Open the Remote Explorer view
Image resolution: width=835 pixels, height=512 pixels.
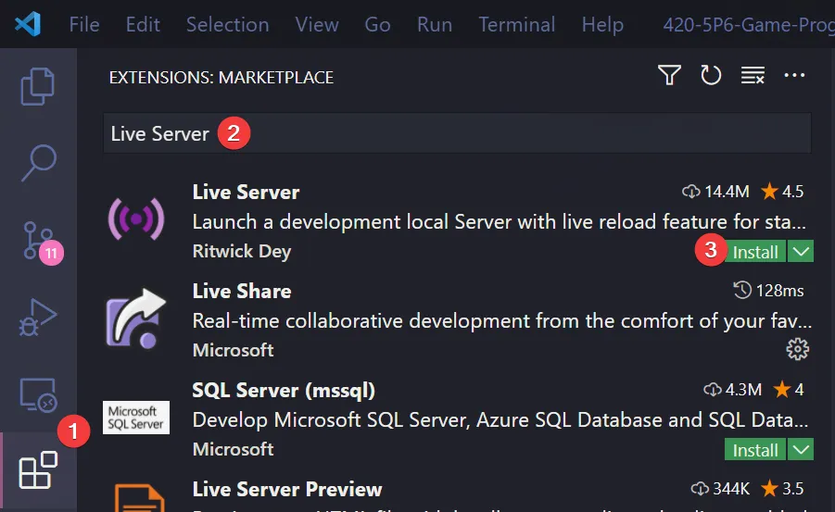pyautogui.click(x=38, y=395)
